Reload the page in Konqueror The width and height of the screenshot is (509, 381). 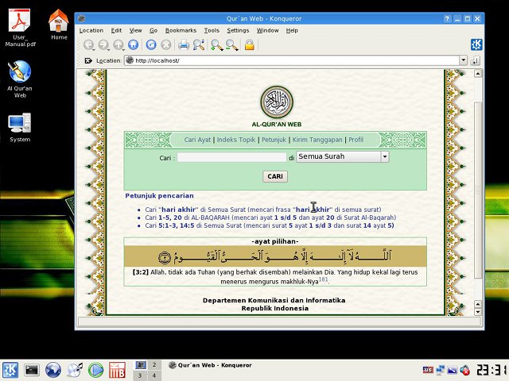[151, 44]
